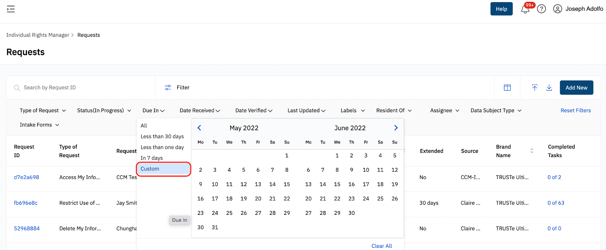Pick June 15 2022 in calendar
This screenshot has width=606, height=250.
(337, 184)
